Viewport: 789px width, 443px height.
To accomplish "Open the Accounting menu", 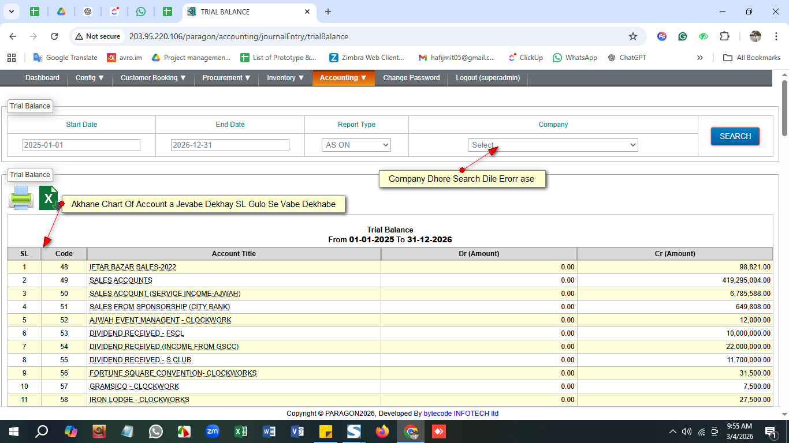I will click(343, 78).
